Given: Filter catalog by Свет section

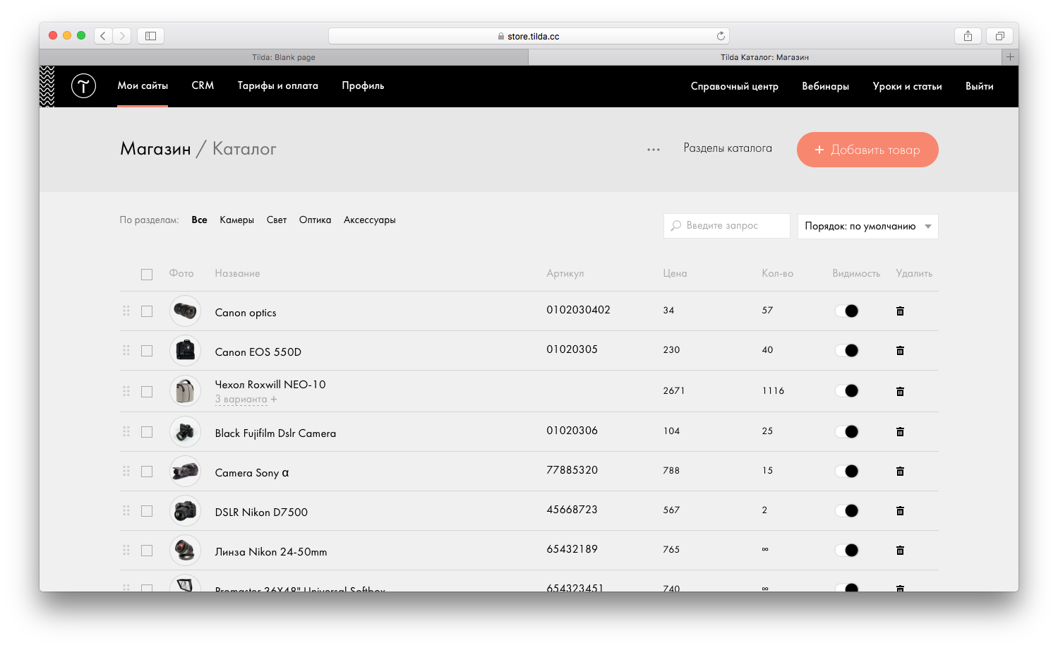Looking at the screenshot, I should (277, 220).
